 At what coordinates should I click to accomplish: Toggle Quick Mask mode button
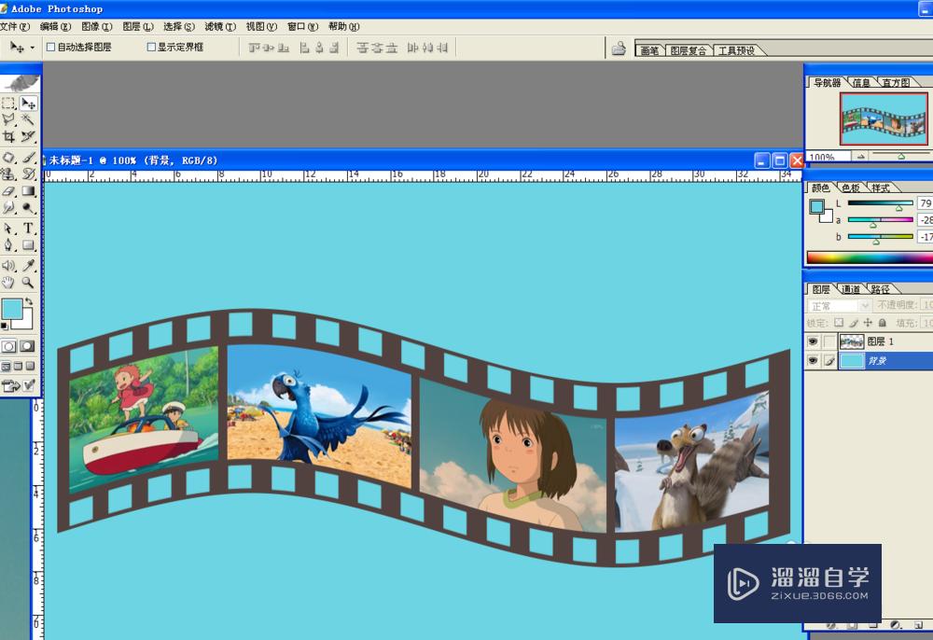(x=27, y=346)
